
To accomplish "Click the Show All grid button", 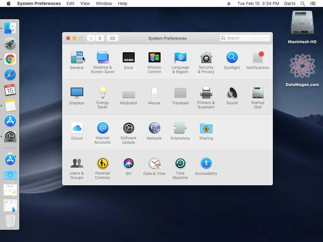I will (x=113, y=38).
